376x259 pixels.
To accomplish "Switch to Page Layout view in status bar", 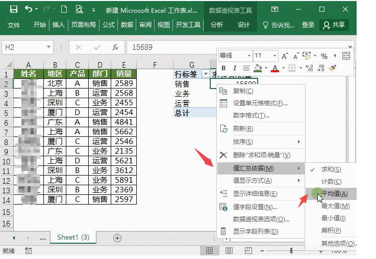I will (229, 251).
